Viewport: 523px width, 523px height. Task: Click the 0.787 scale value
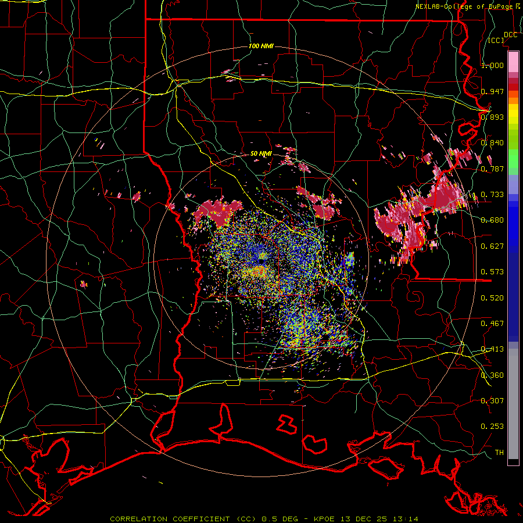click(x=492, y=169)
